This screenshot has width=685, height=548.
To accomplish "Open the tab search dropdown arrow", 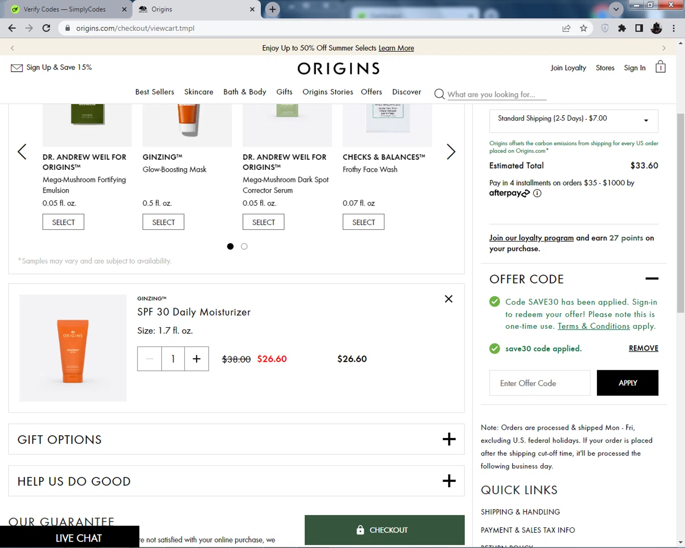I will (x=616, y=9).
